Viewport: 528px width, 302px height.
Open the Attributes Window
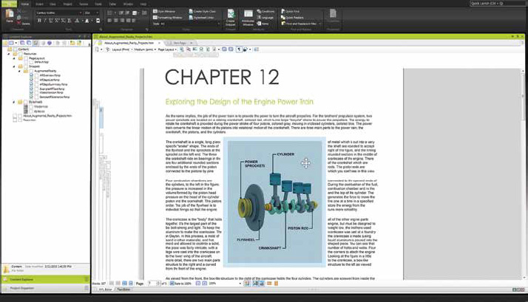[x=248, y=14]
